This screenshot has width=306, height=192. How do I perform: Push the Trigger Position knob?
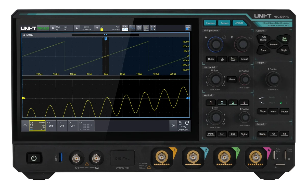pos(273,79)
